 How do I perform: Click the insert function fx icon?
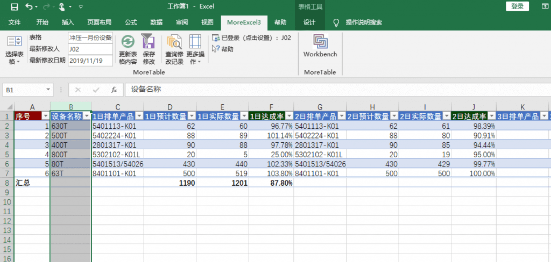click(114, 90)
